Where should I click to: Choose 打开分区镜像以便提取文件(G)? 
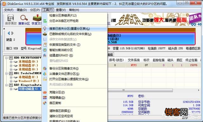(x=75, y=79)
